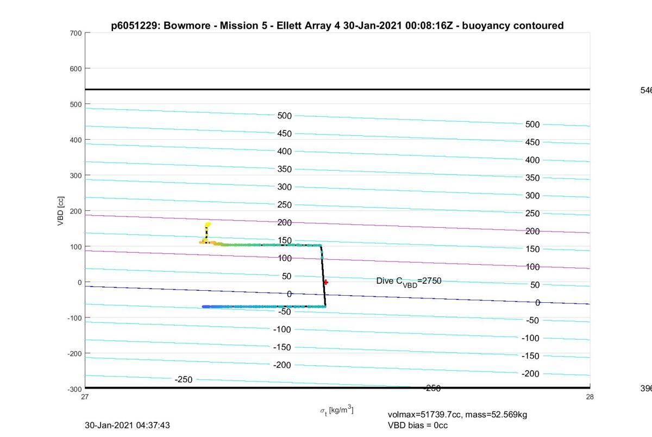
Task: Click the 'Dive C VBD=2750' annotation
Action: tap(409, 282)
